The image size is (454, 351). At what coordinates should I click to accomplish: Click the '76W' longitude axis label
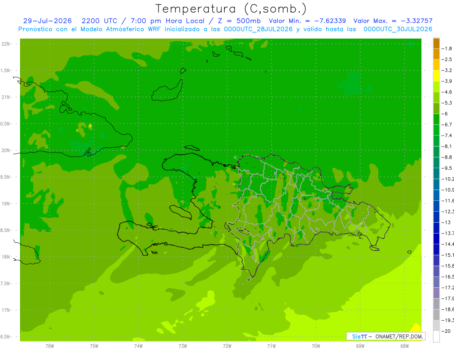pos(50,346)
